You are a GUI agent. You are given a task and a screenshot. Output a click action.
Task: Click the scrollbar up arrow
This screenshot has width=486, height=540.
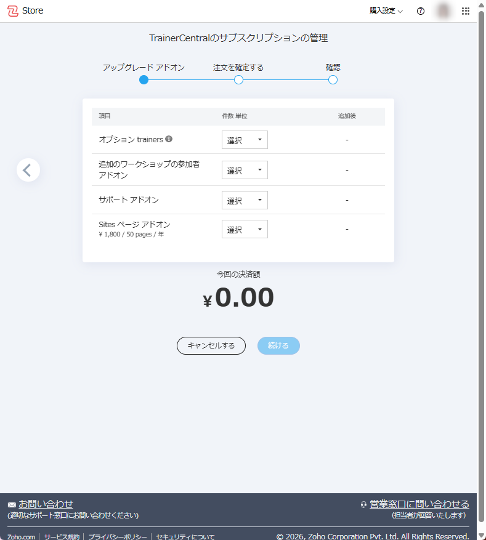click(481, 4)
